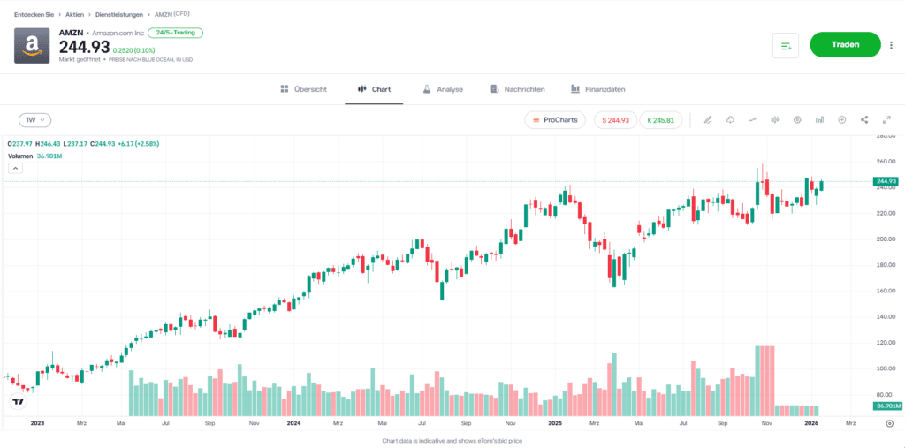Screen dimensions: 905x448
Task: Click the bar-chart indicators icon
Action: pyautogui.click(x=819, y=119)
